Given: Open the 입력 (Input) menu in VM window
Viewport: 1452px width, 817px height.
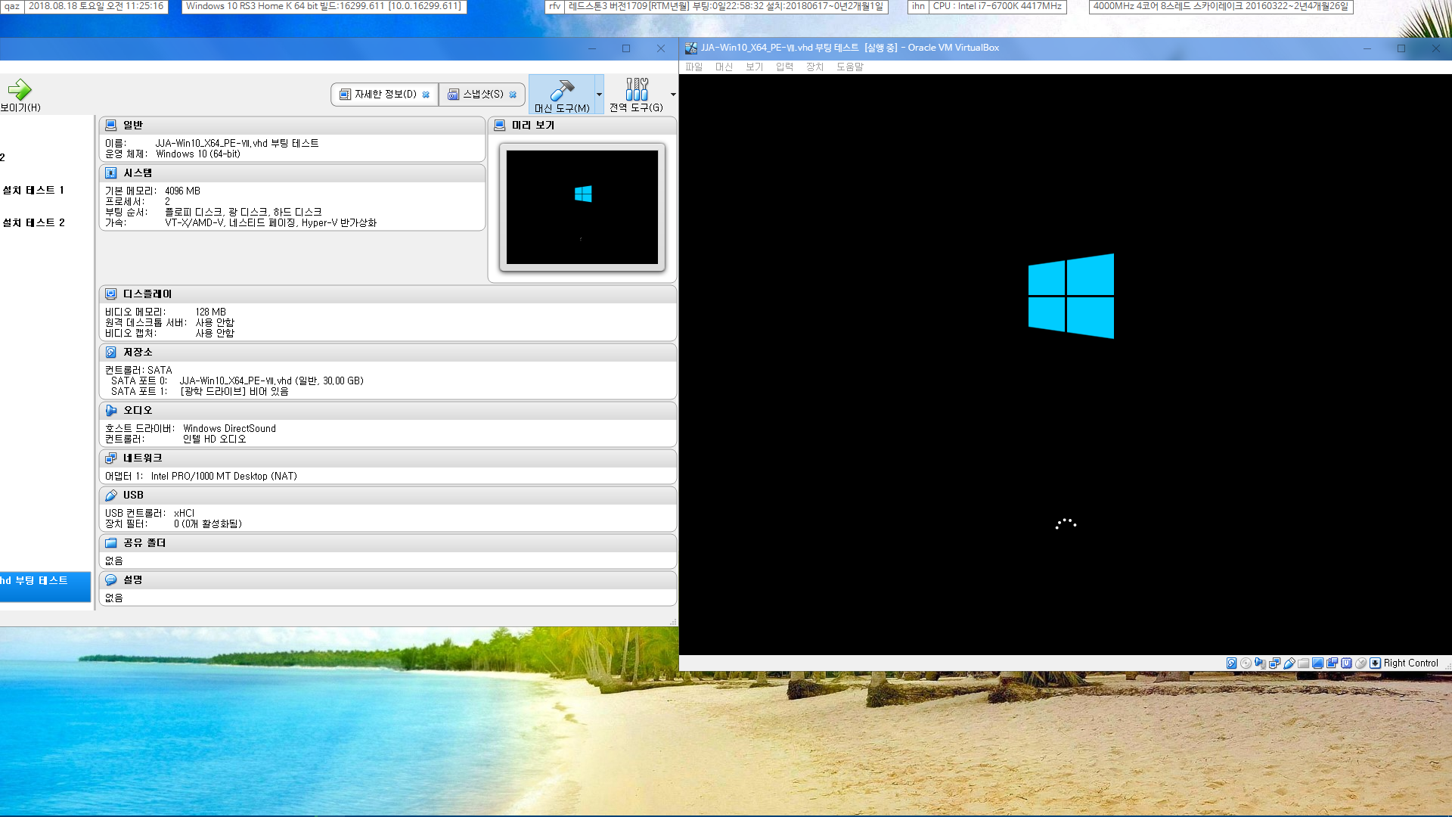Looking at the screenshot, I should [784, 67].
